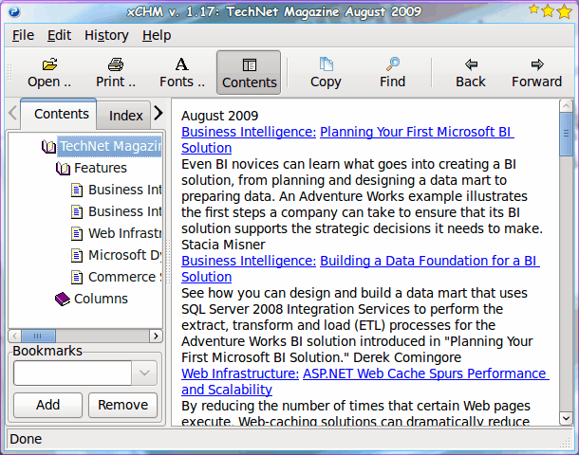Click the Print toolbar icon
579x455 pixels.
[x=116, y=64]
